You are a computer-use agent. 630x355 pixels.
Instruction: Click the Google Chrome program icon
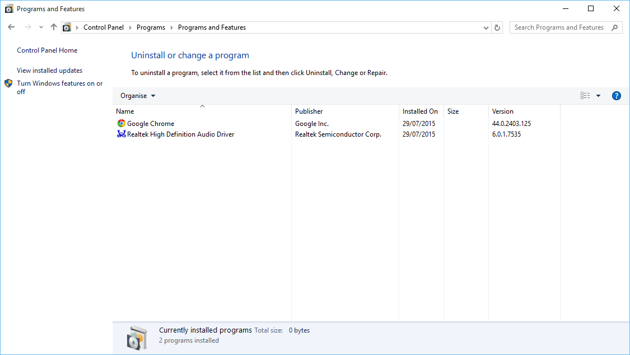[122, 124]
